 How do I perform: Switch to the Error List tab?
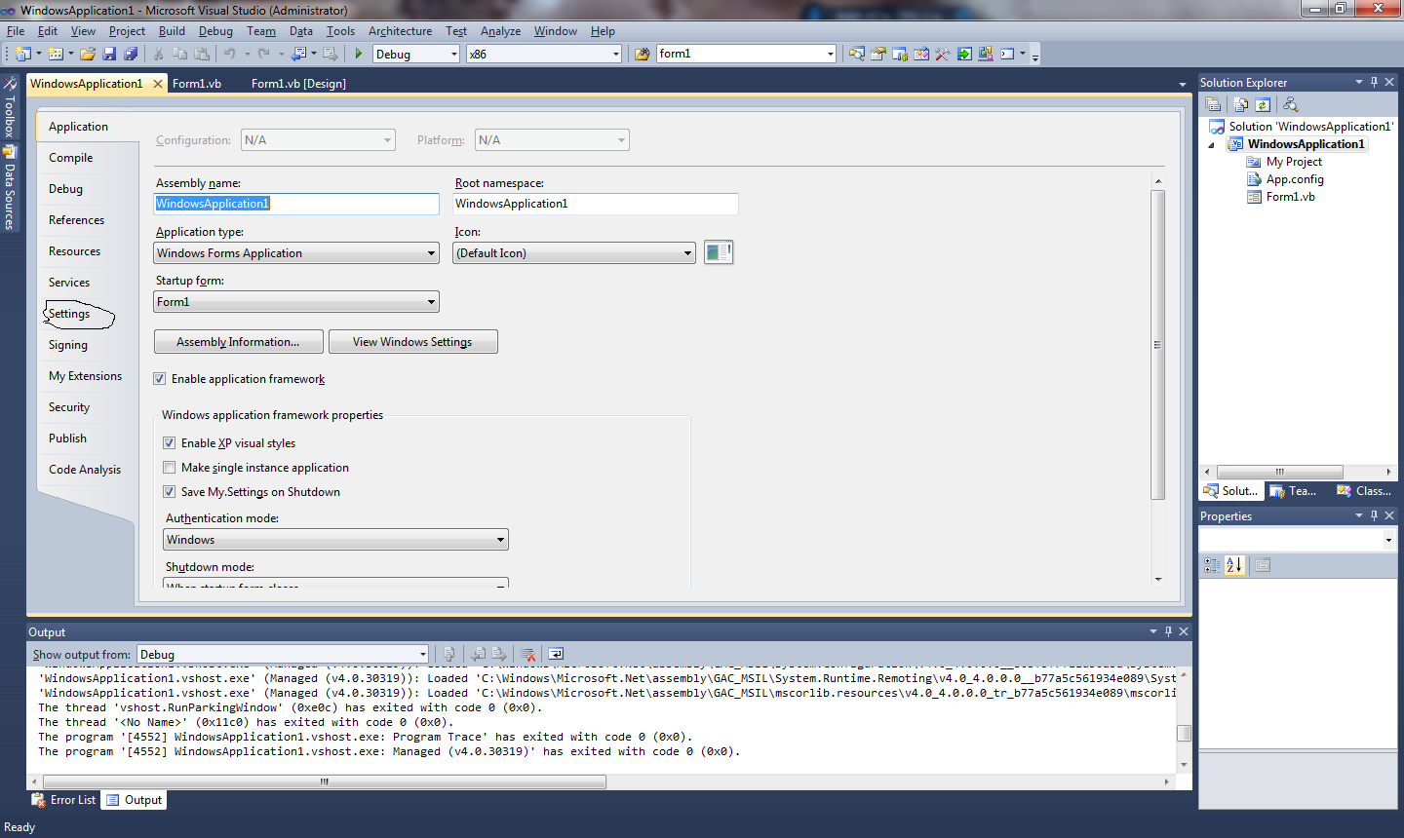(63, 800)
